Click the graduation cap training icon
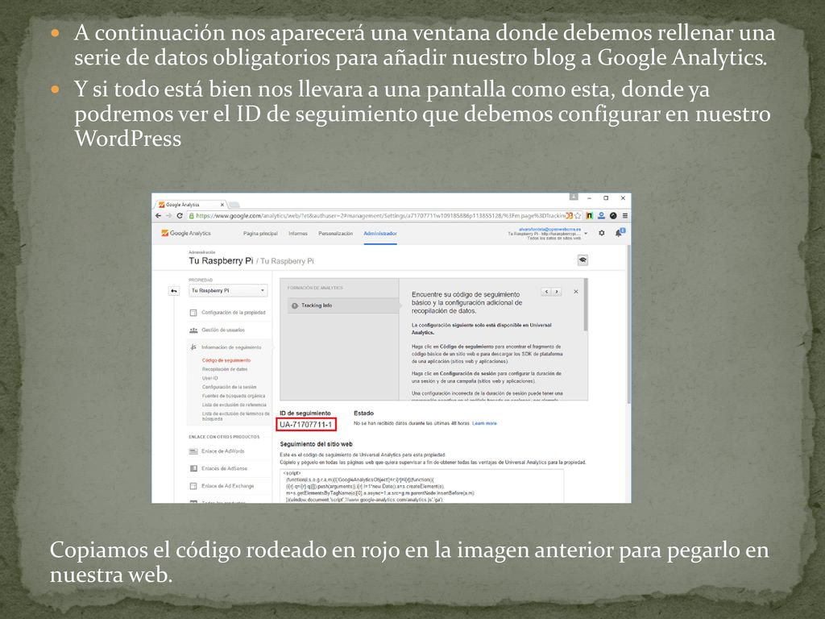The image size is (825, 619). tap(582, 260)
